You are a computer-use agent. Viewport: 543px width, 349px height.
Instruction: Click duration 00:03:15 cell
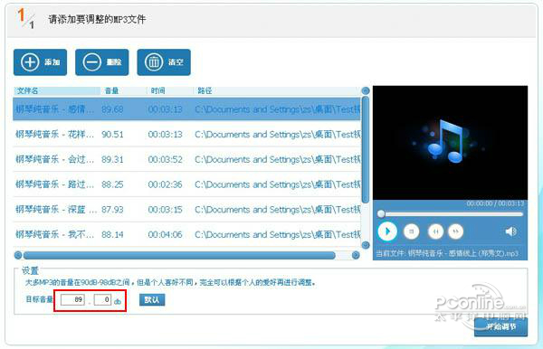[x=165, y=209]
